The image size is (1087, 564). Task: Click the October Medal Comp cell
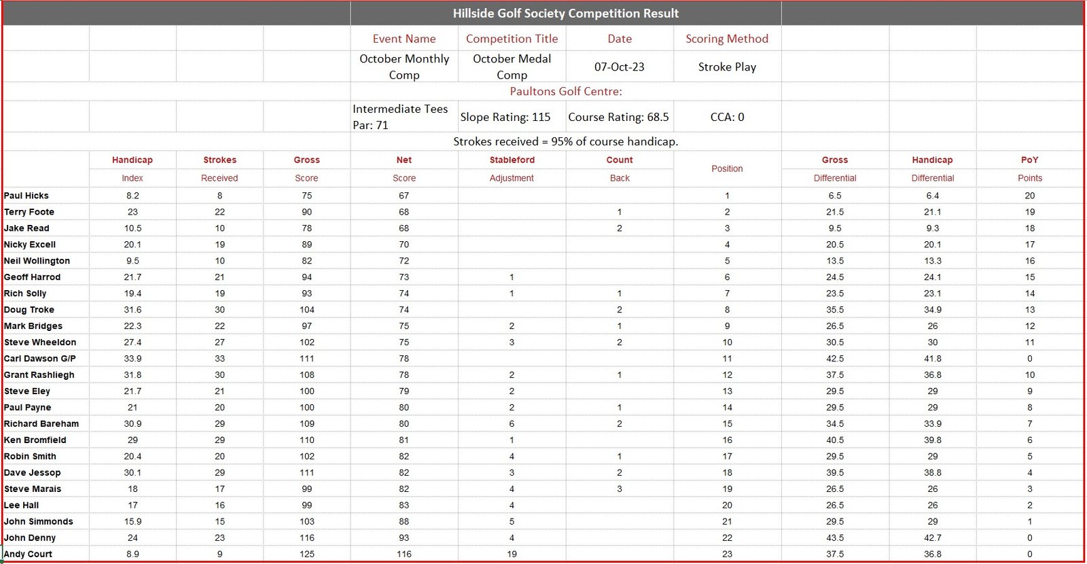pyautogui.click(x=512, y=67)
